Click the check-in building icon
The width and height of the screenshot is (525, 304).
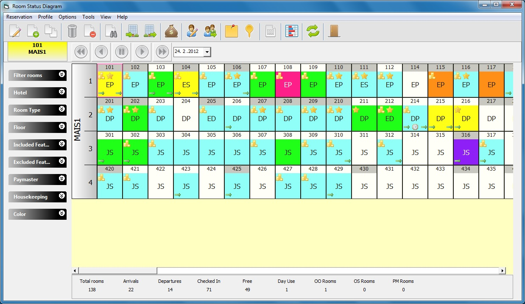pos(132,31)
